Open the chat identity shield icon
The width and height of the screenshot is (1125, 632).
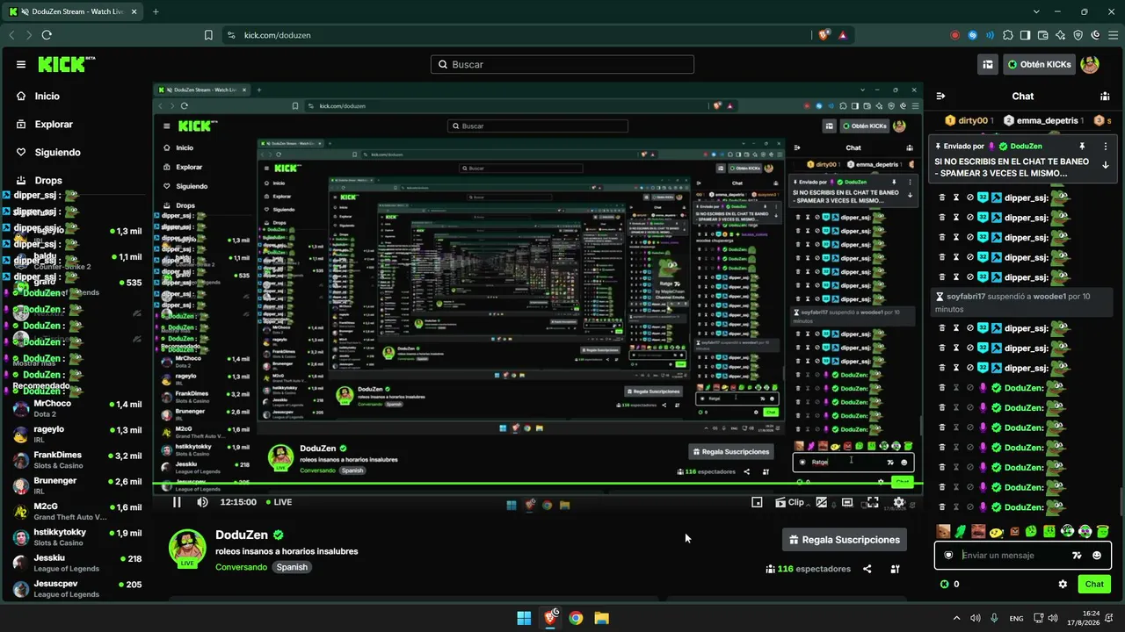coord(948,555)
